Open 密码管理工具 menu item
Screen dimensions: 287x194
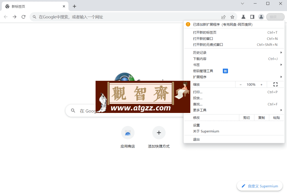click(234, 71)
